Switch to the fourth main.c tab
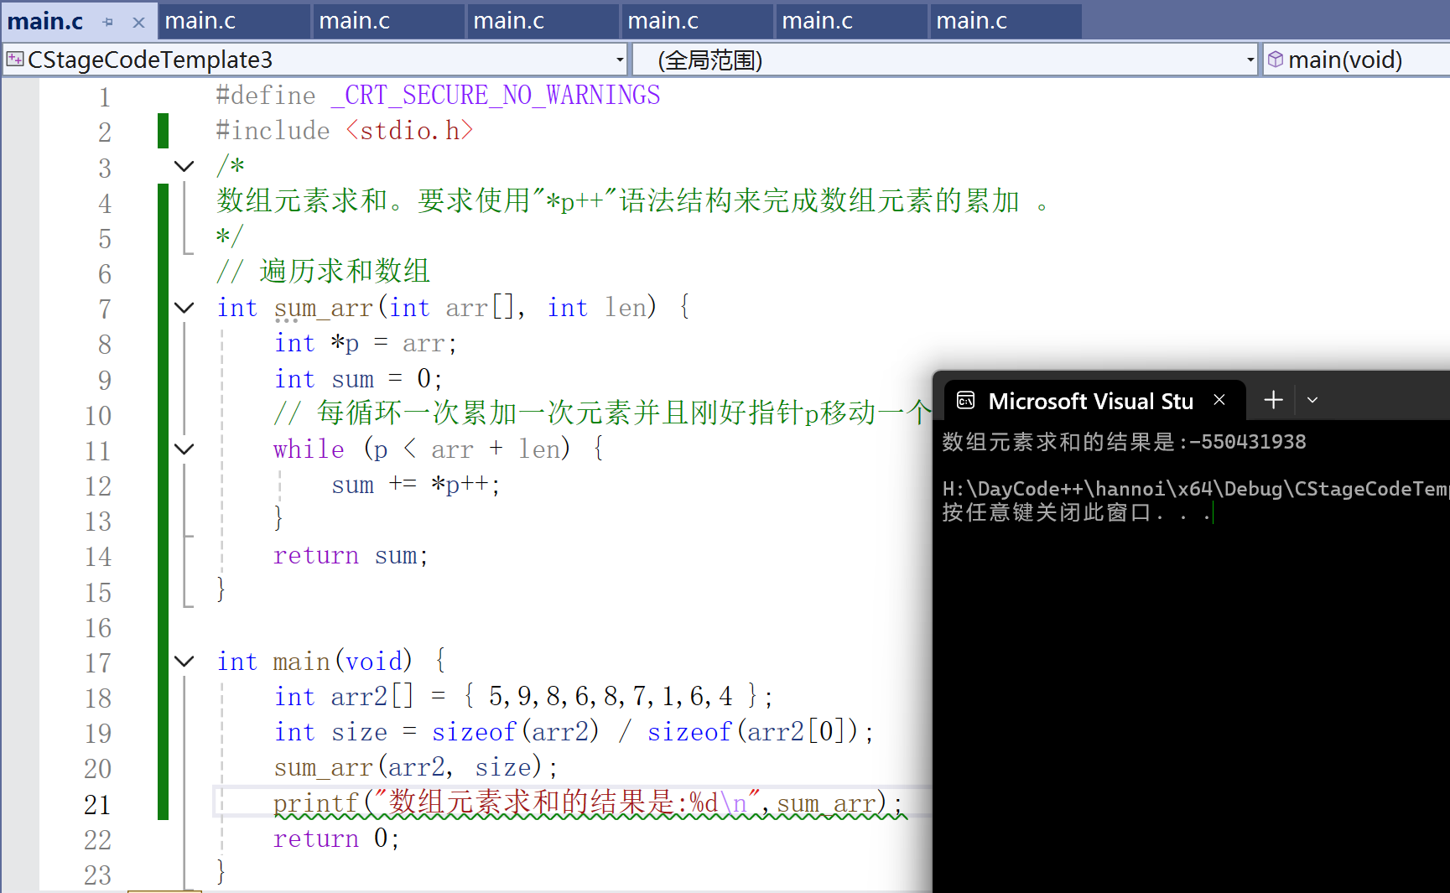 [x=543, y=21]
